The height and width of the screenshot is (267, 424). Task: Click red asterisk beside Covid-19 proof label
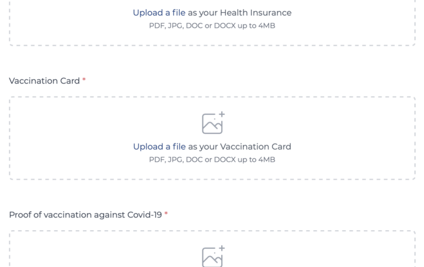[x=166, y=214]
